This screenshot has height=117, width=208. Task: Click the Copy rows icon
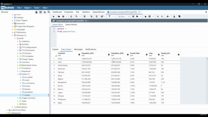coord(84,17)
